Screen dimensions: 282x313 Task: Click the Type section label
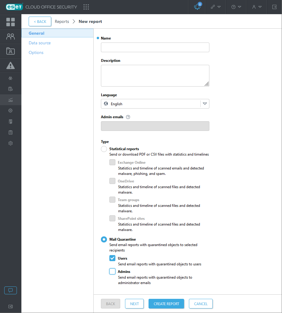pyautogui.click(x=105, y=142)
